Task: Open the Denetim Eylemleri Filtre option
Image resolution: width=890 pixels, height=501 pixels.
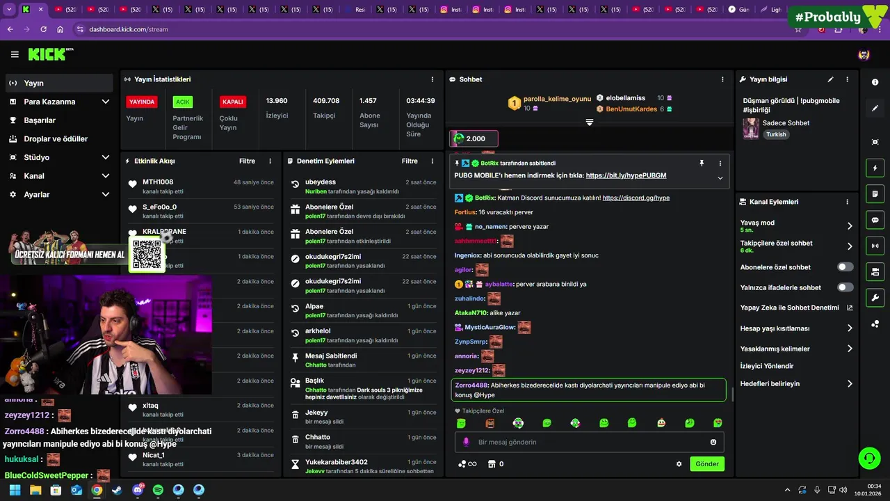Action: click(x=410, y=161)
